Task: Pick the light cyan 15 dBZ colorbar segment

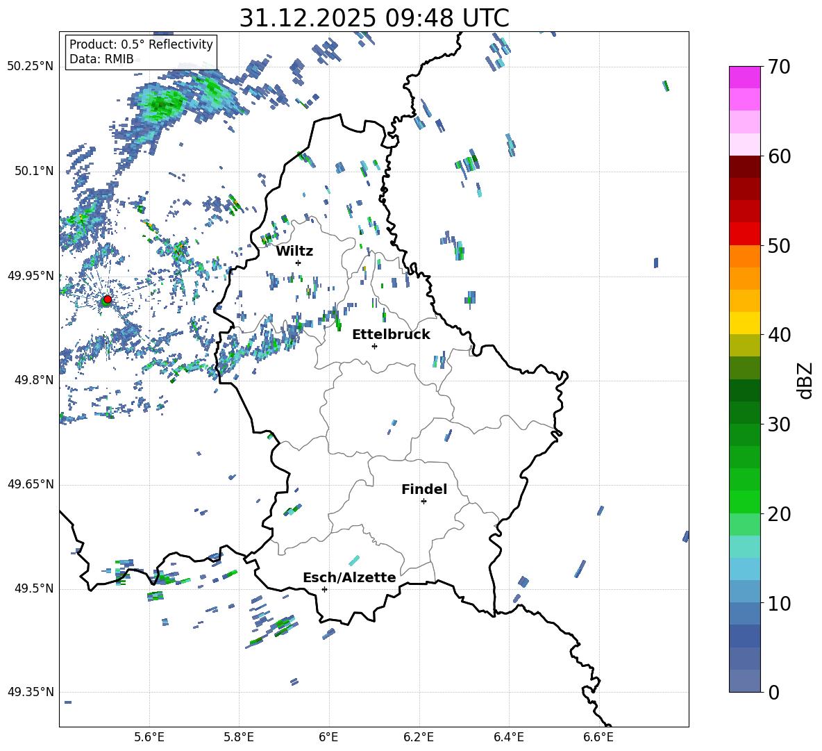Action: pyautogui.click(x=745, y=547)
